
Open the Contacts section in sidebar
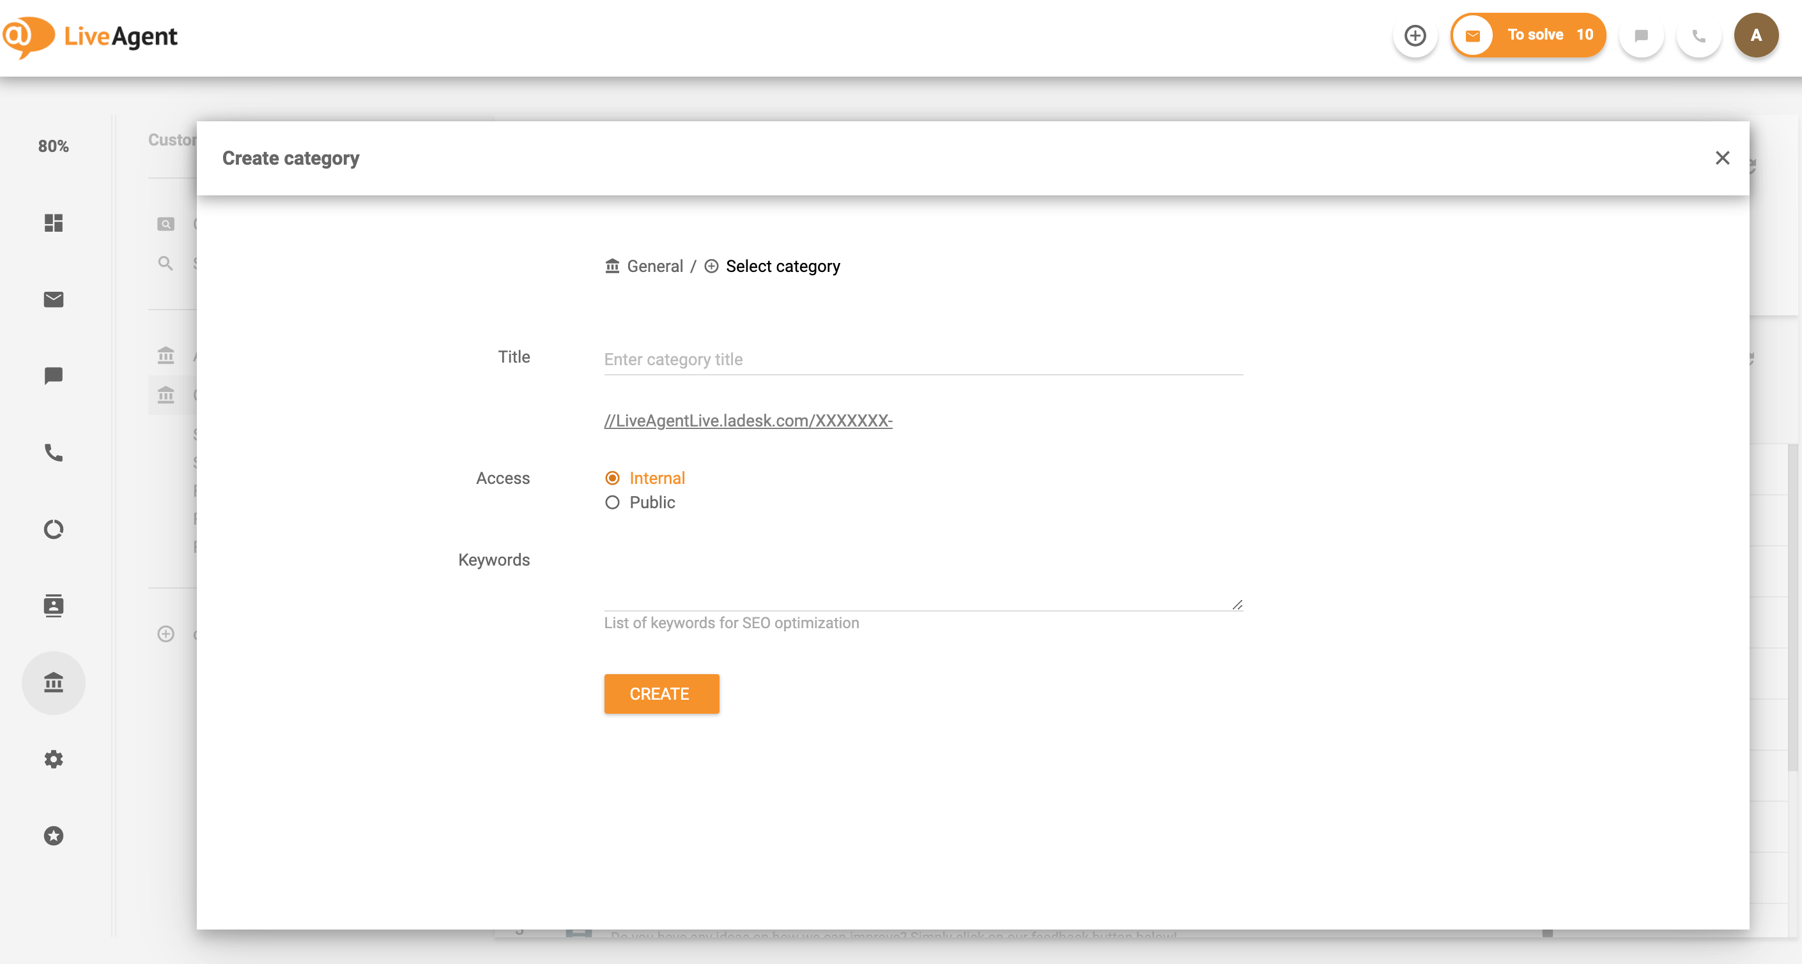click(53, 605)
